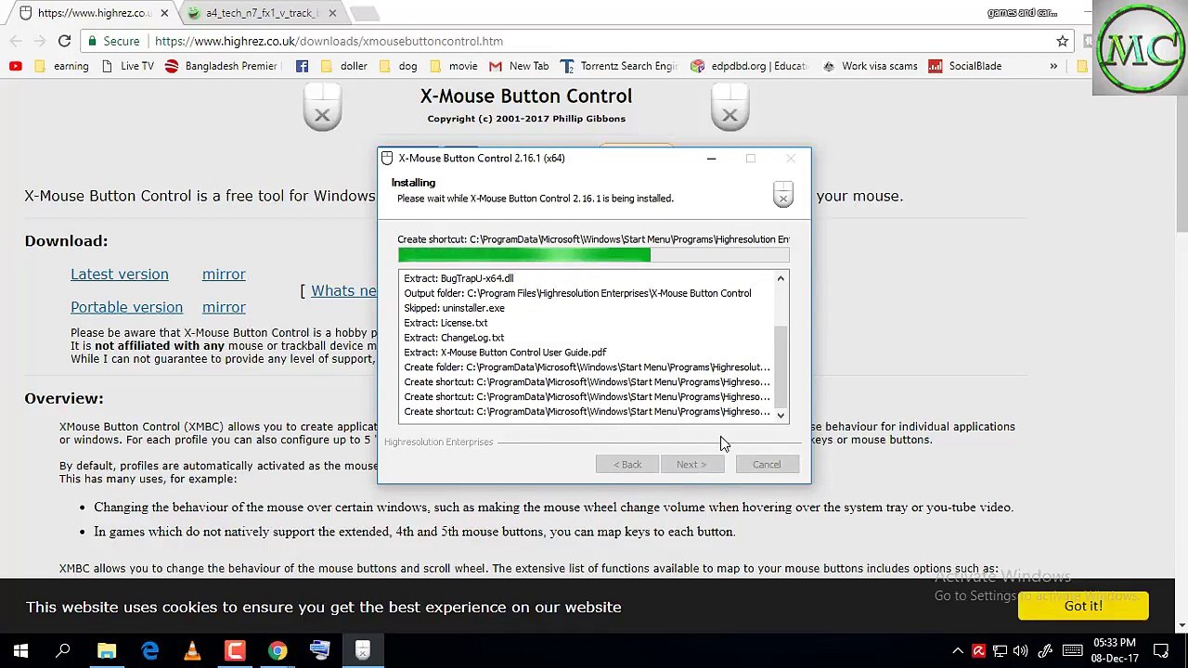The image size is (1188, 668).
Task: Open VLC media player from the taskbar
Action: point(192,651)
